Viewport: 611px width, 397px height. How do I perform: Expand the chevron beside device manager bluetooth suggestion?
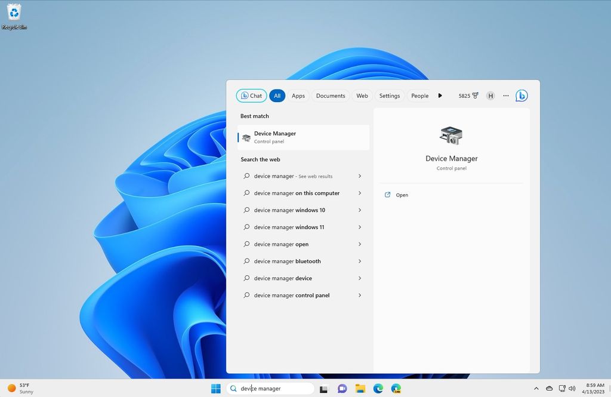coord(359,261)
